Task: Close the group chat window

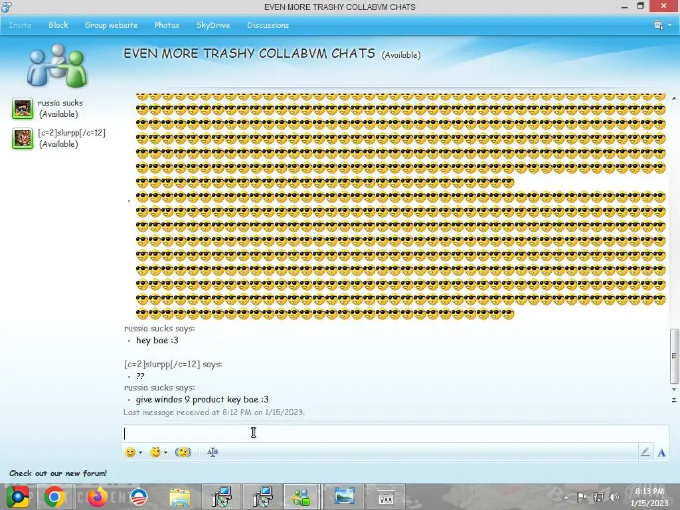Action: (x=664, y=6)
